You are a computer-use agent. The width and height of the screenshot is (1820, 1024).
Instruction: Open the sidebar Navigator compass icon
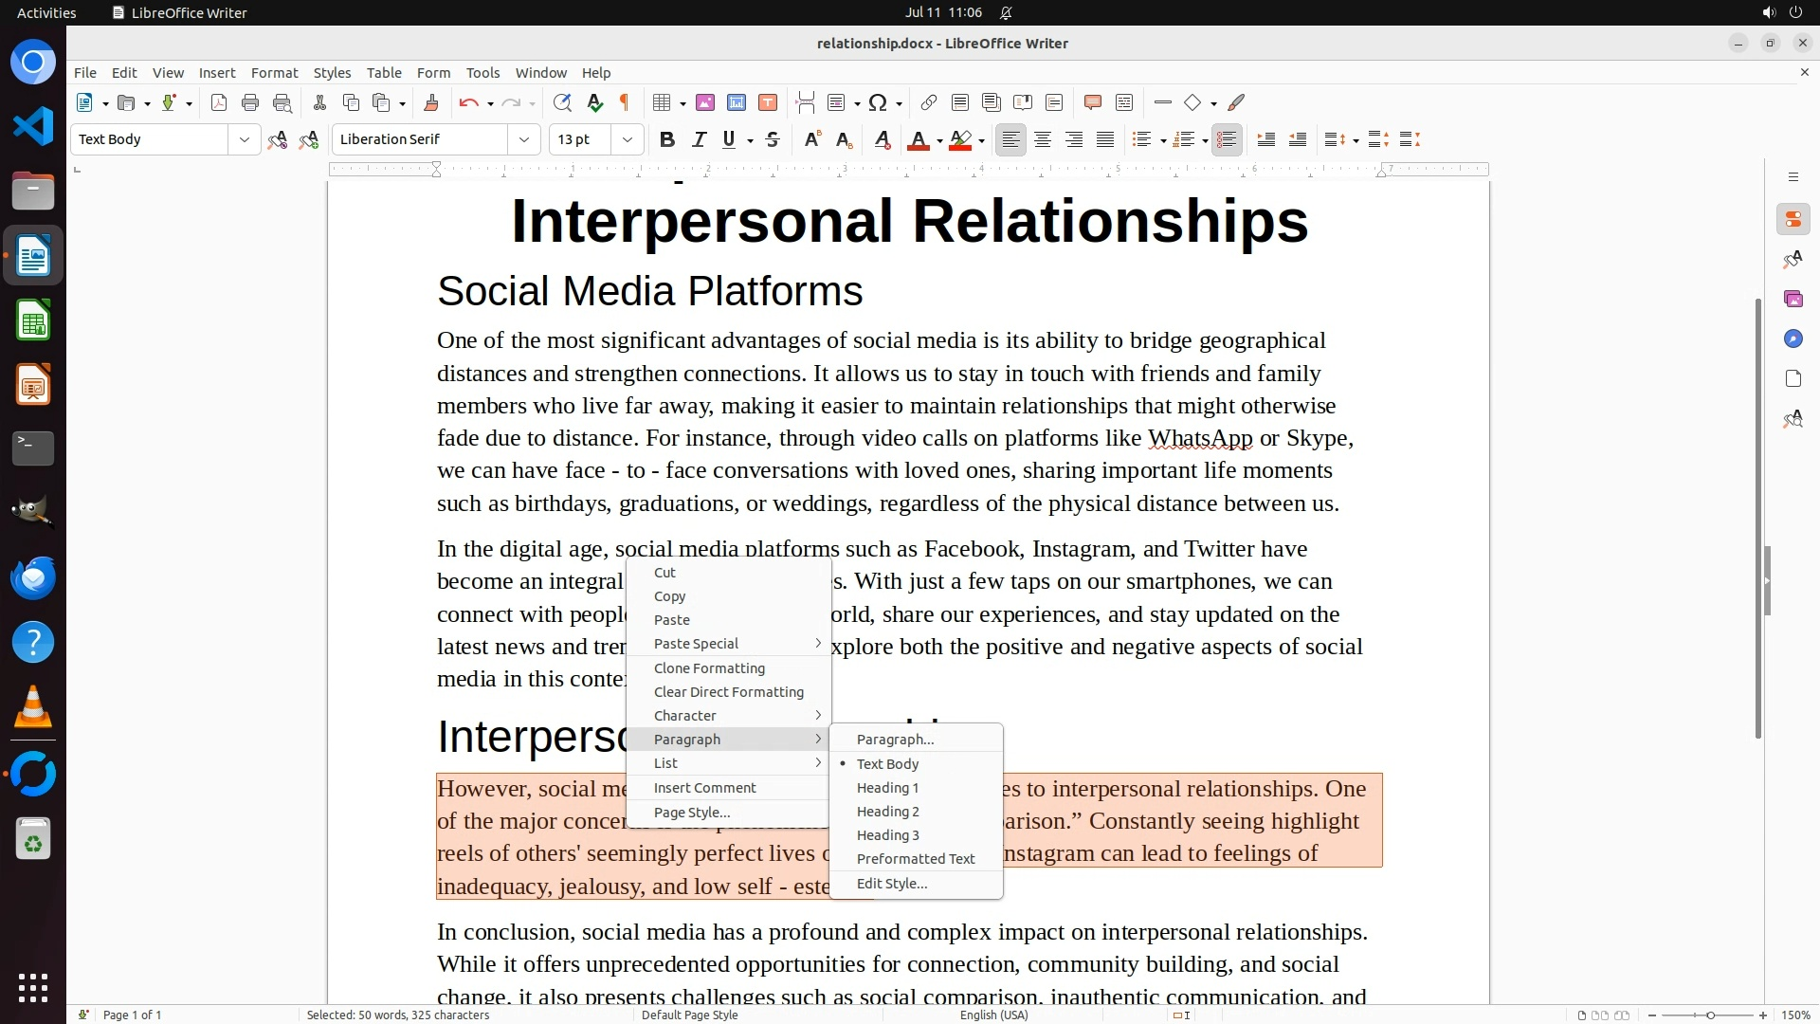[x=1793, y=339]
